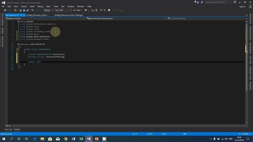Click the increase indent icon

tap(104, 10)
